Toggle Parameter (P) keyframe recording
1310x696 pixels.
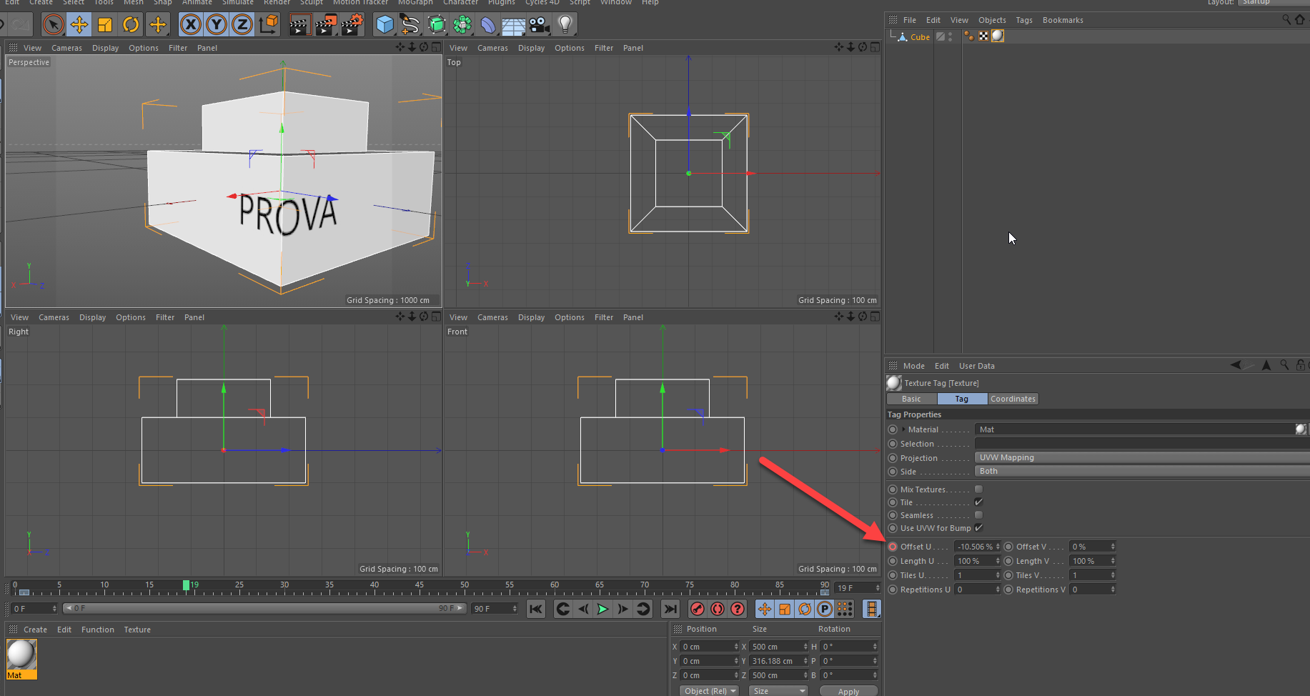point(825,609)
